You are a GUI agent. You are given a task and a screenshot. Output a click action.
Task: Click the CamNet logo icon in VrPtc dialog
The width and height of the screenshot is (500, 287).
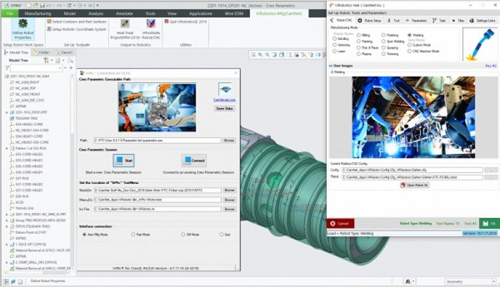(x=225, y=89)
